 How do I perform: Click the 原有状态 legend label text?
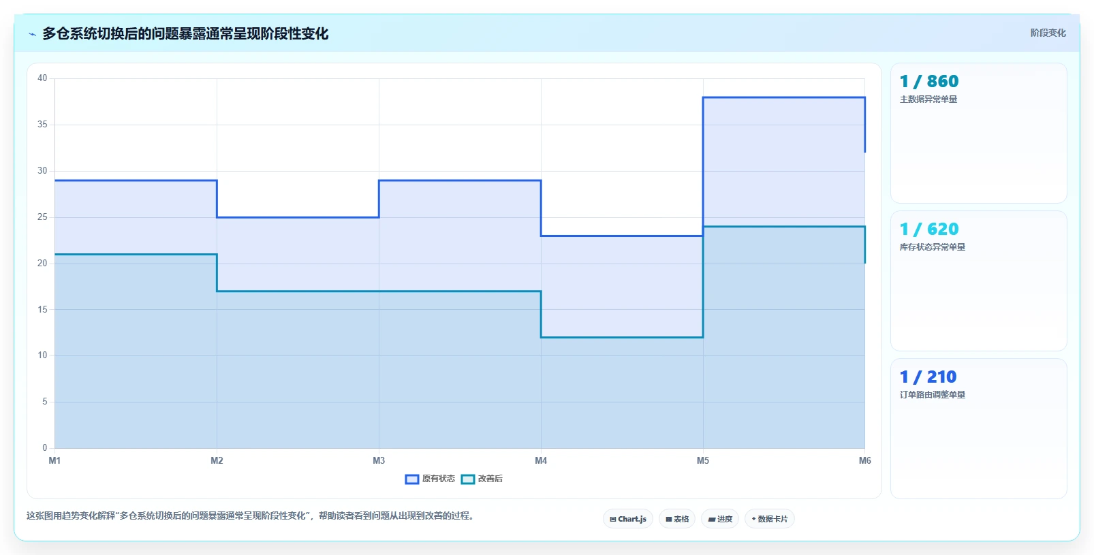coord(439,479)
